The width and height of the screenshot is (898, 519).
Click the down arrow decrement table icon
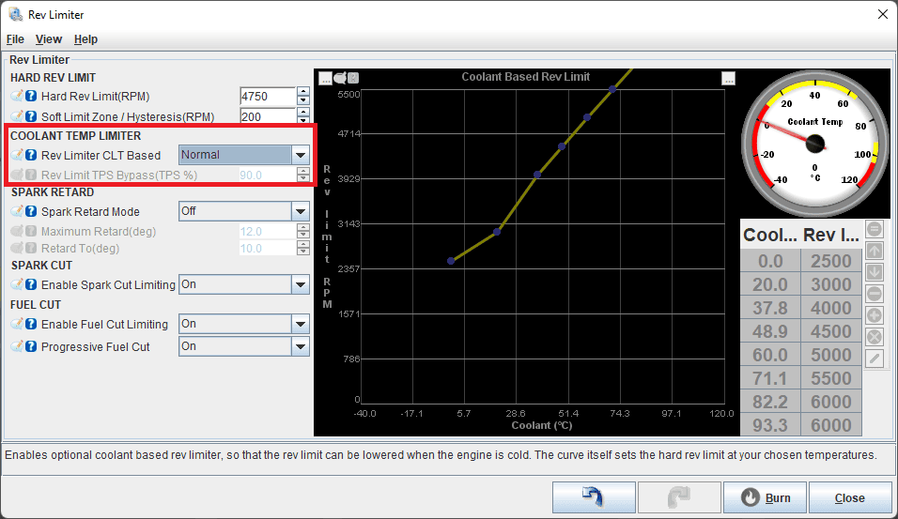coord(874,272)
